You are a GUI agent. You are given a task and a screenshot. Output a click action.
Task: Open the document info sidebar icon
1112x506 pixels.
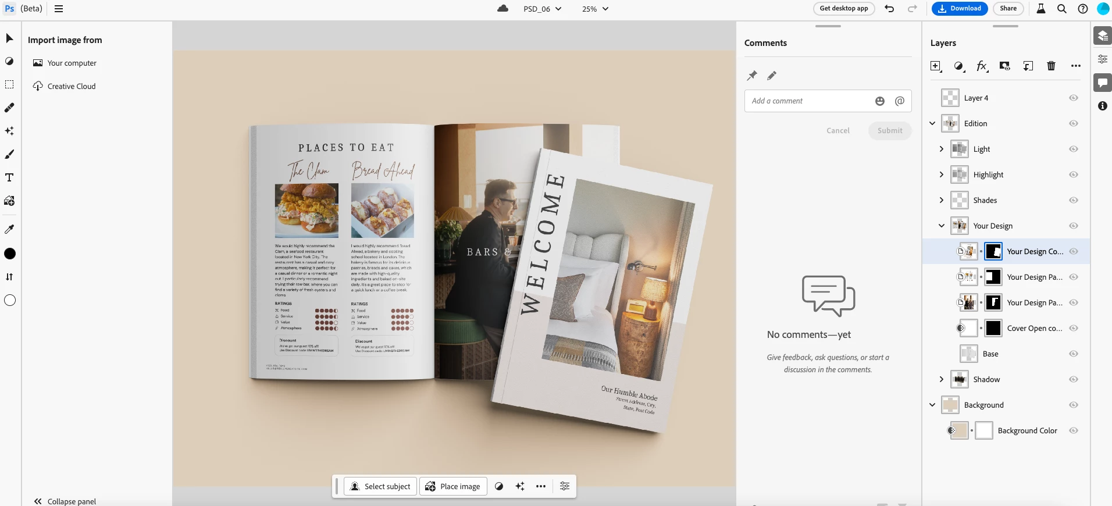1103,106
